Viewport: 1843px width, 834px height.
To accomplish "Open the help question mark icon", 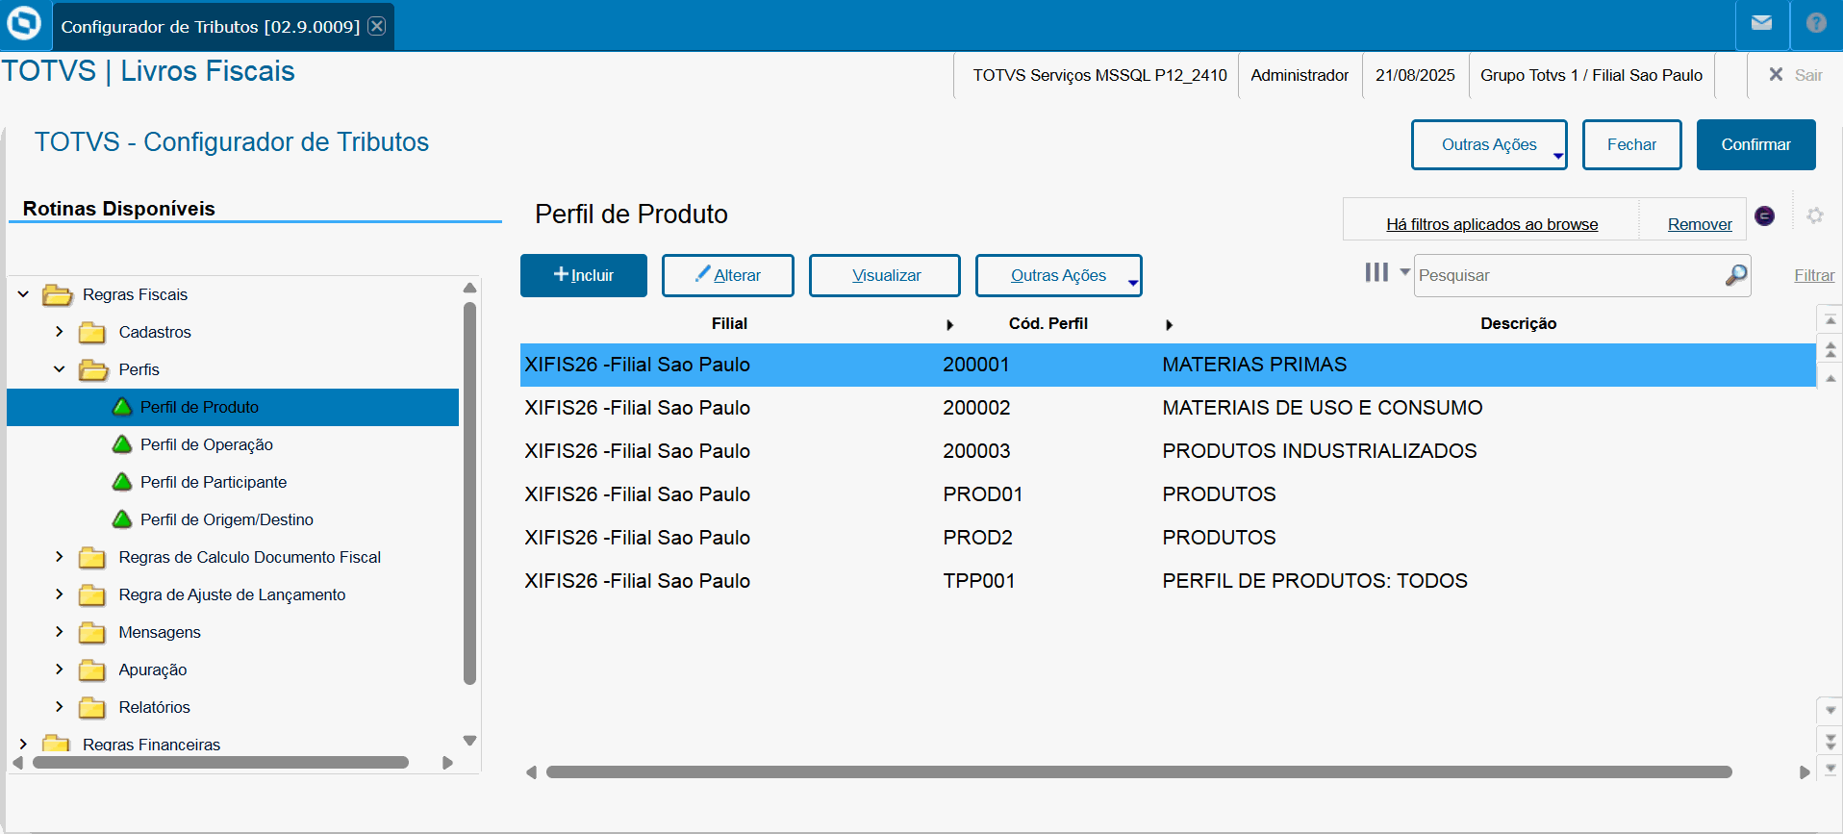I will coord(1816,23).
